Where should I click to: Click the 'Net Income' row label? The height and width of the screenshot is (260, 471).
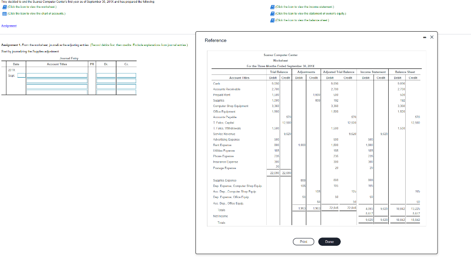220,216
